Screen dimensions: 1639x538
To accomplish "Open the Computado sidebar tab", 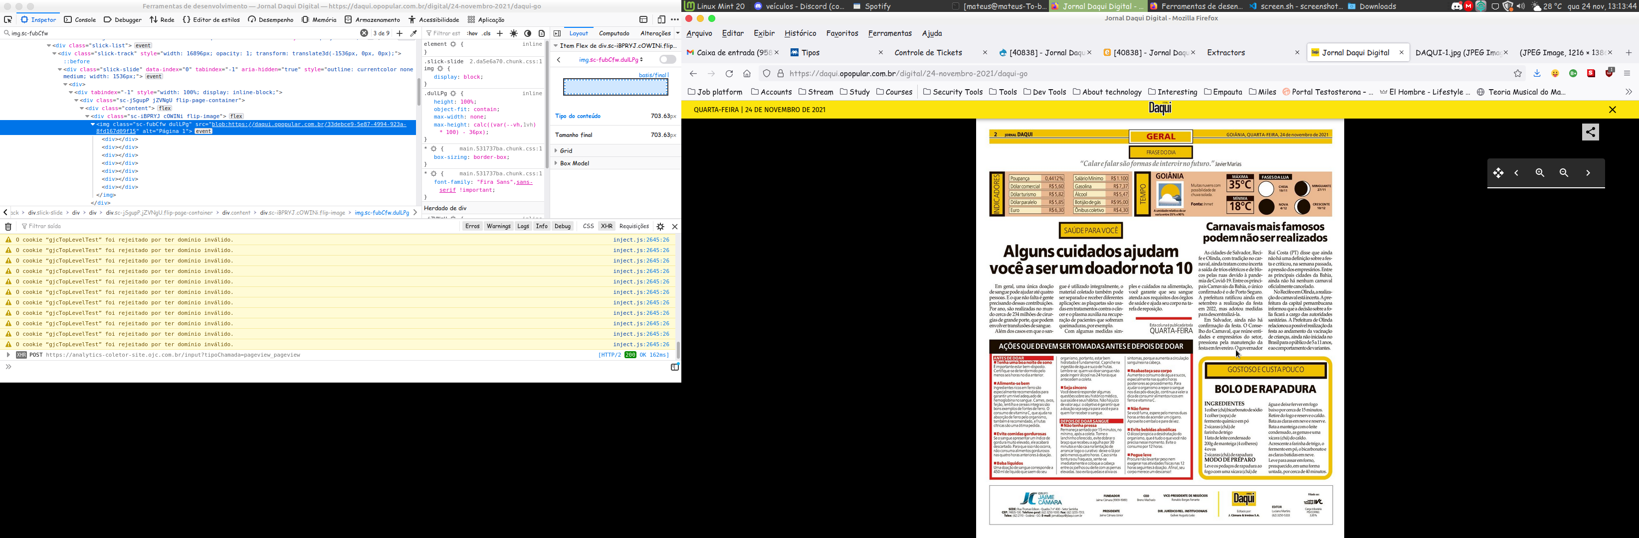I will tap(614, 33).
